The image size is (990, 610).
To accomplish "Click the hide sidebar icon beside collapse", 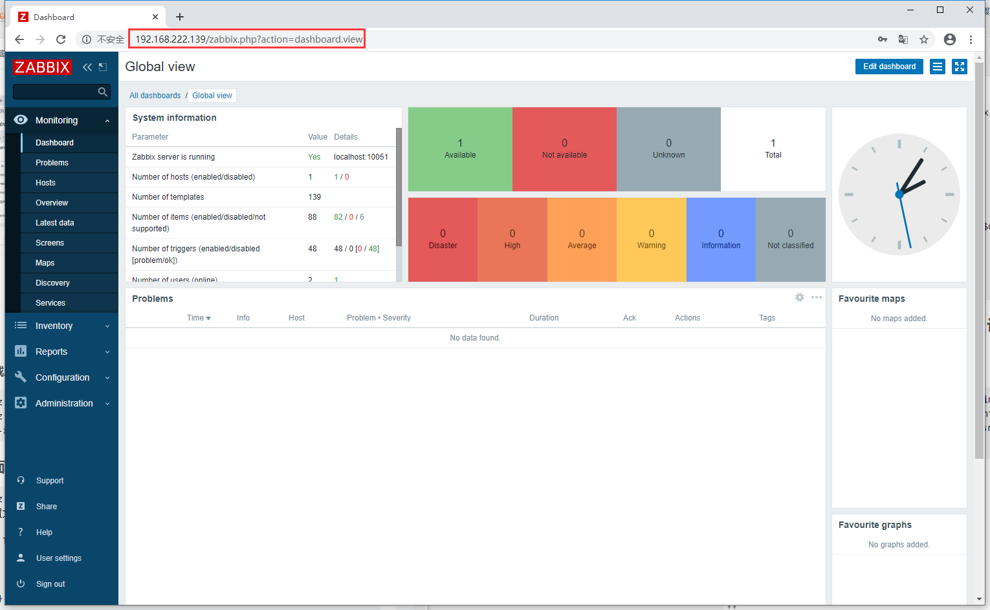I will (x=103, y=67).
